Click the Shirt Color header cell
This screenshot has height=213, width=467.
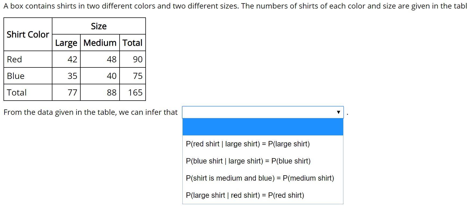tap(28, 35)
